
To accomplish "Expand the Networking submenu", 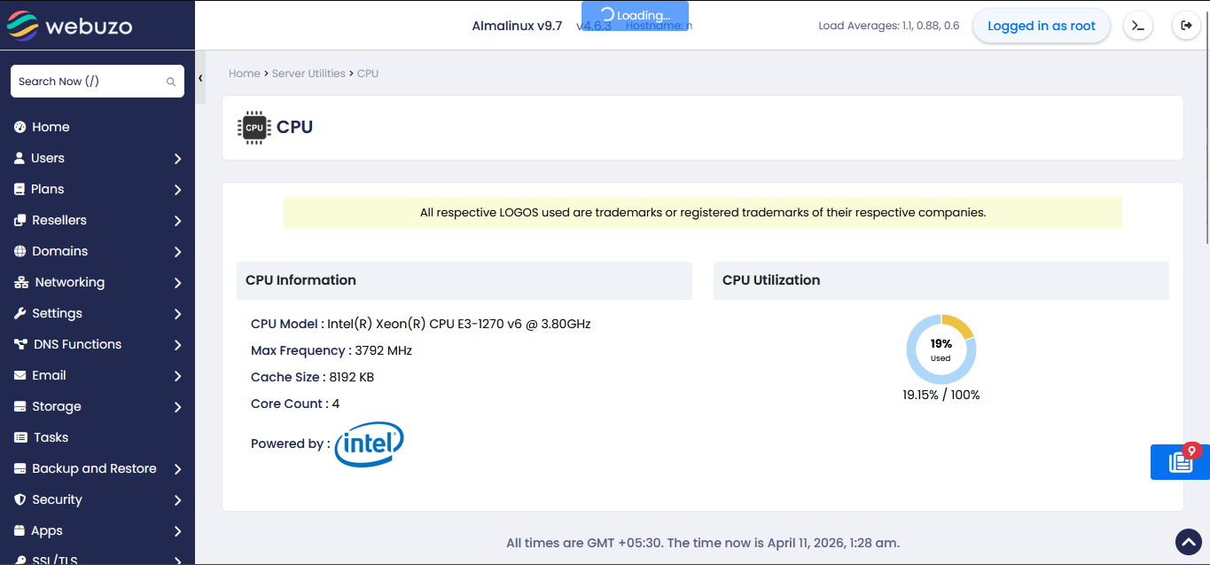I will [177, 283].
